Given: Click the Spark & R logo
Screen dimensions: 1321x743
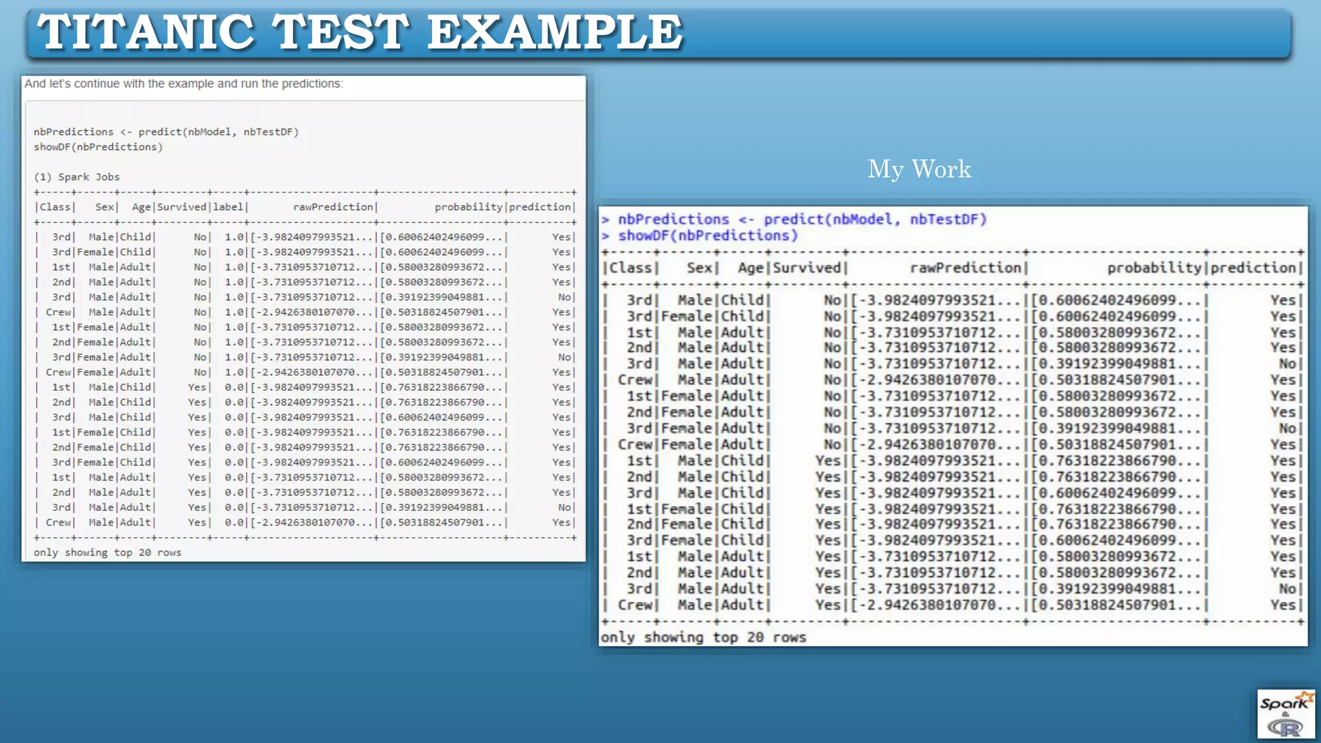Looking at the screenshot, I should [x=1286, y=714].
